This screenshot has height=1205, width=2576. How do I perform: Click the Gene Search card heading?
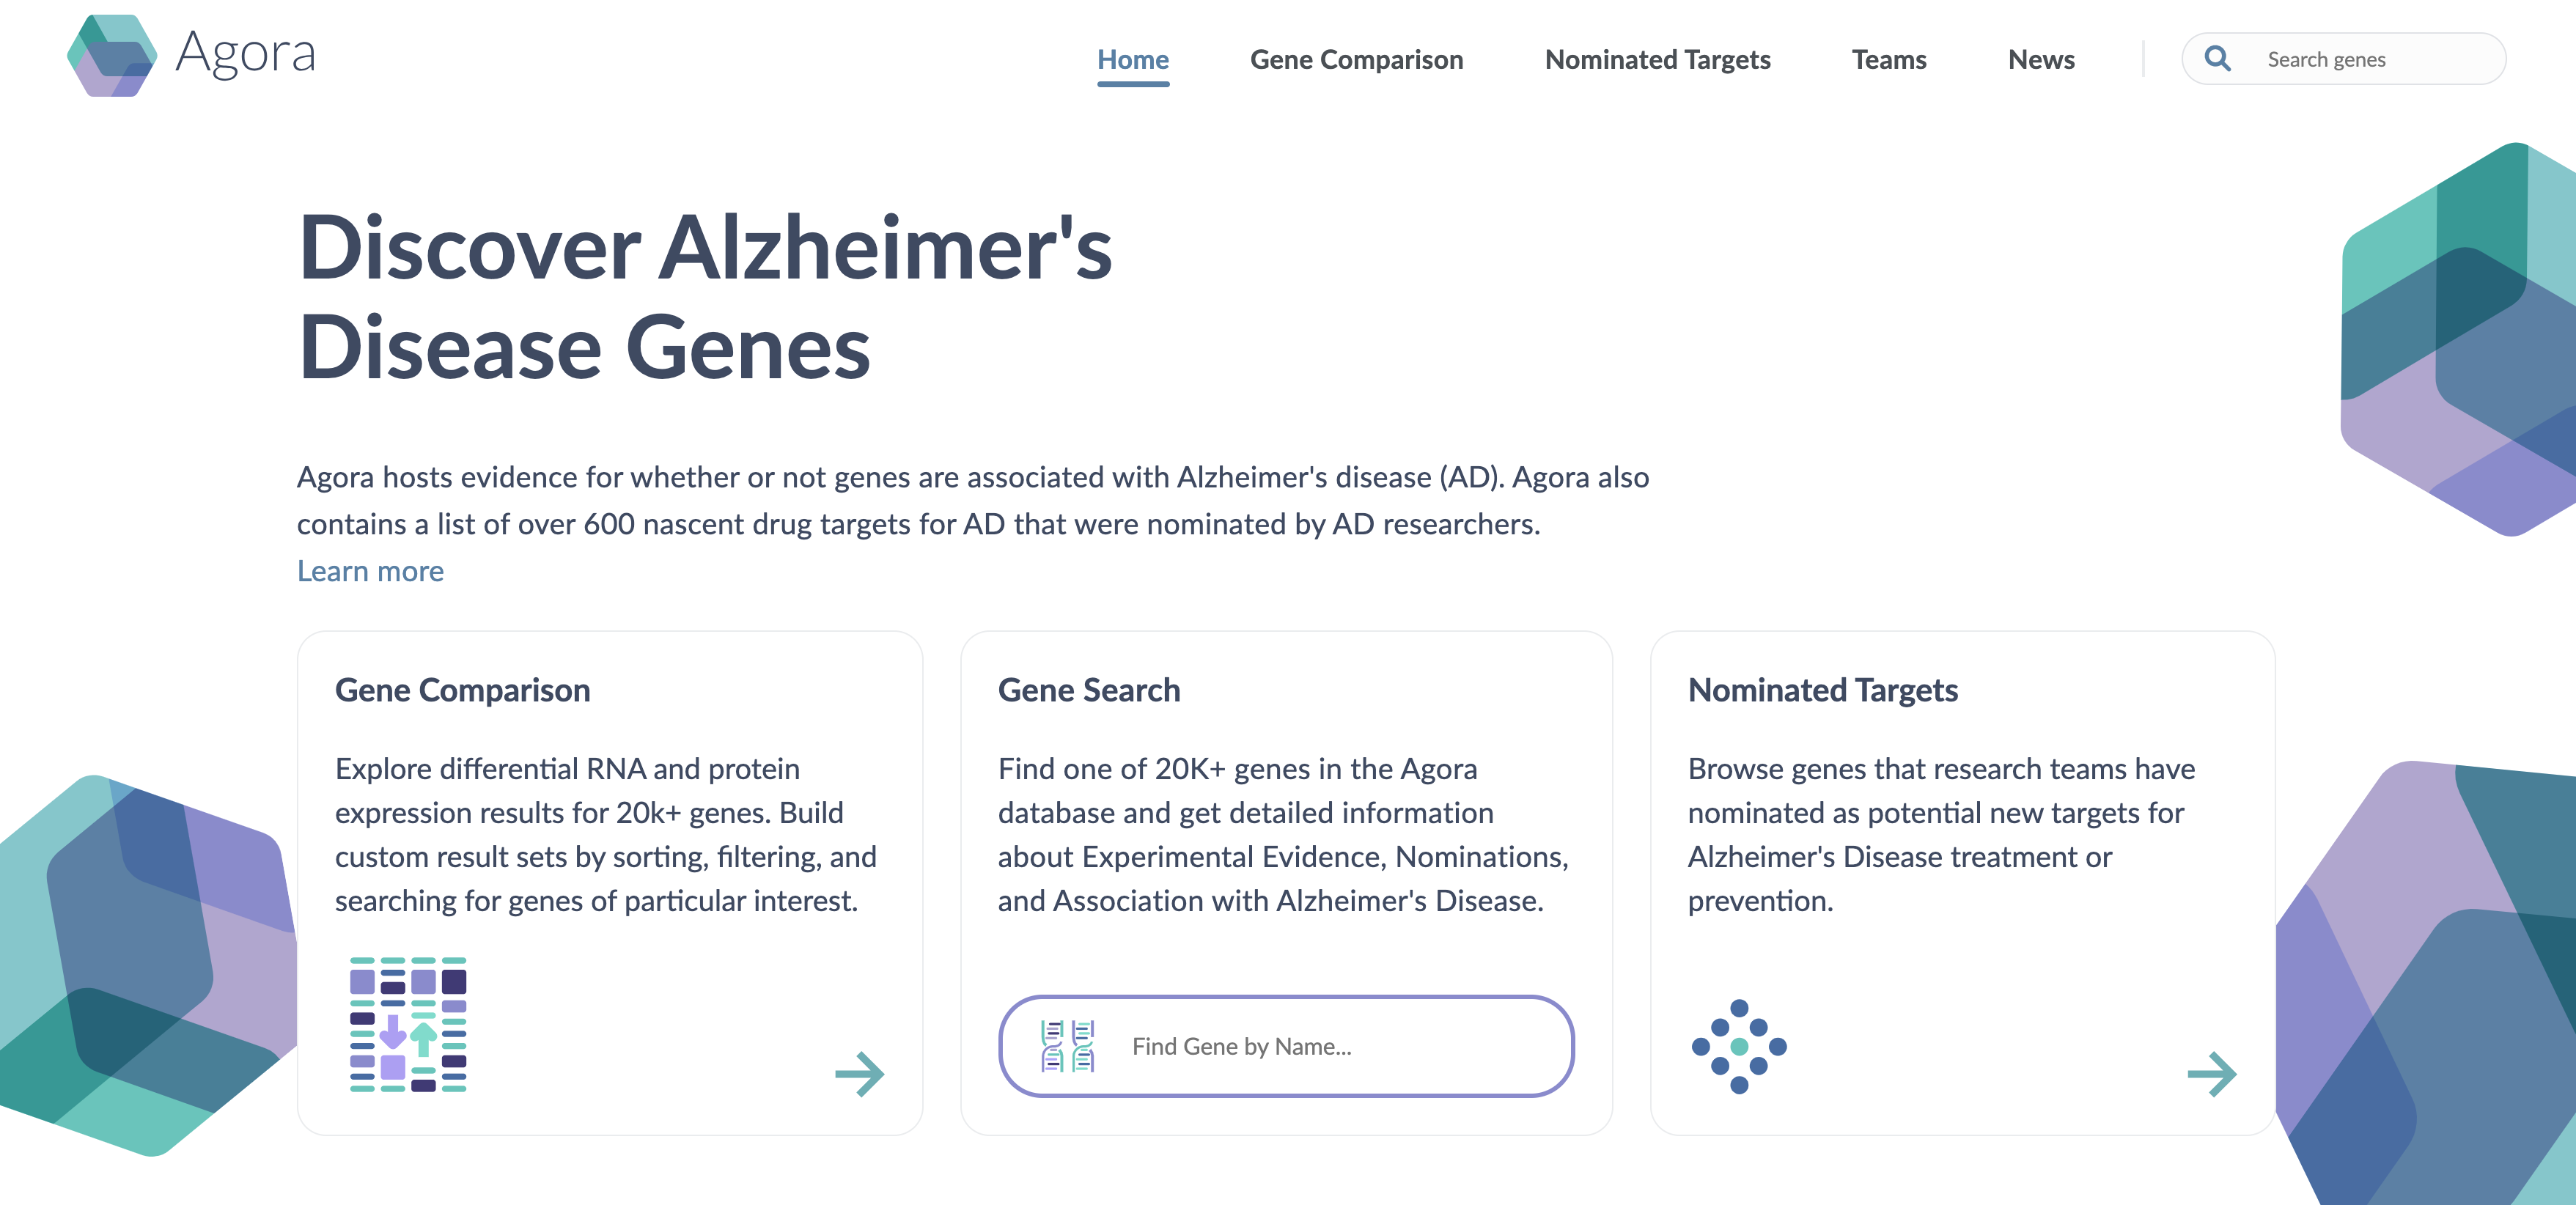click(1088, 690)
